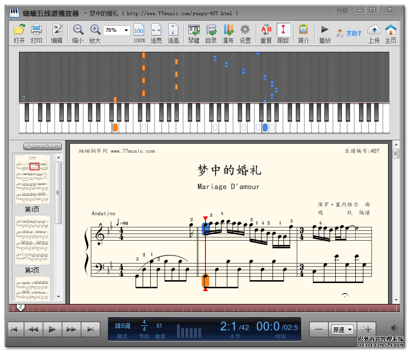409x352 pixels.
Task: Toggle the 目录 page list panel
Action: (x=211, y=33)
